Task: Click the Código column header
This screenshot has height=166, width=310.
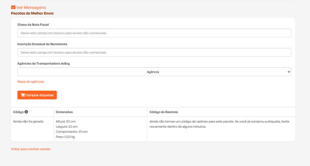Action: coord(18,112)
